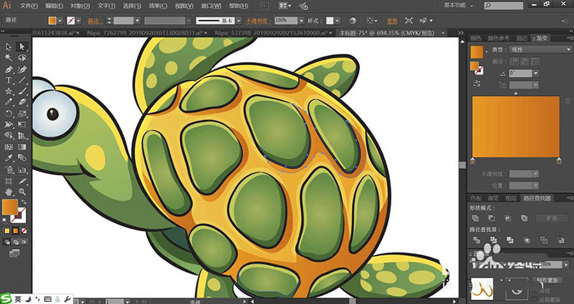Click the reverse gradient icon

[476, 84]
